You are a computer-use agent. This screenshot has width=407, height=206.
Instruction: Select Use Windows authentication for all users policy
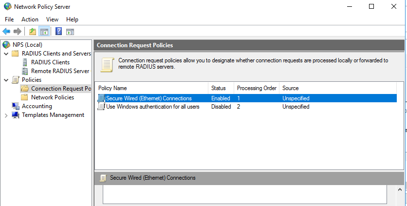tap(153, 107)
